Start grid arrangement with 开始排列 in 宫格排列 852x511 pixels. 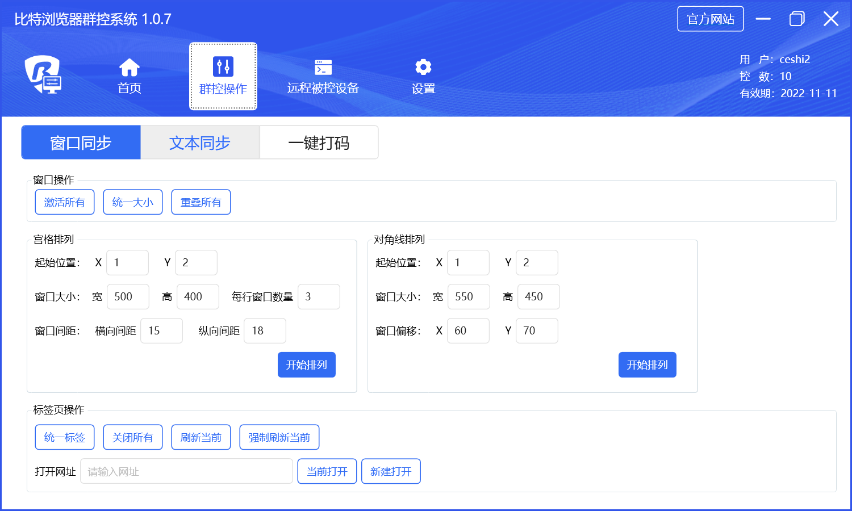pyautogui.click(x=306, y=365)
